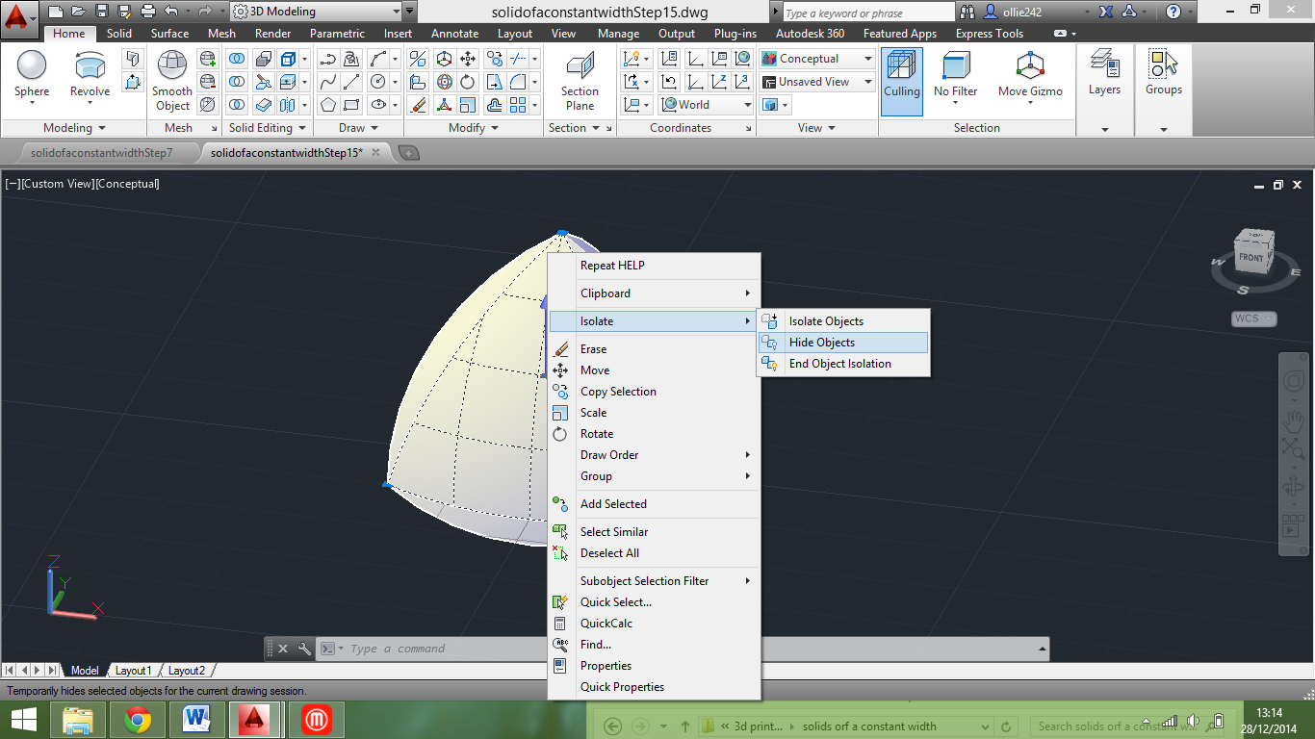This screenshot has height=739, width=1315.
Task: Choose Copy Selection from the context menu
Action: (654, 392)
